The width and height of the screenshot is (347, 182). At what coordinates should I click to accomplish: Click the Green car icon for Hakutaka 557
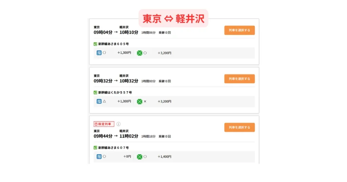click(x=139, y=101)
